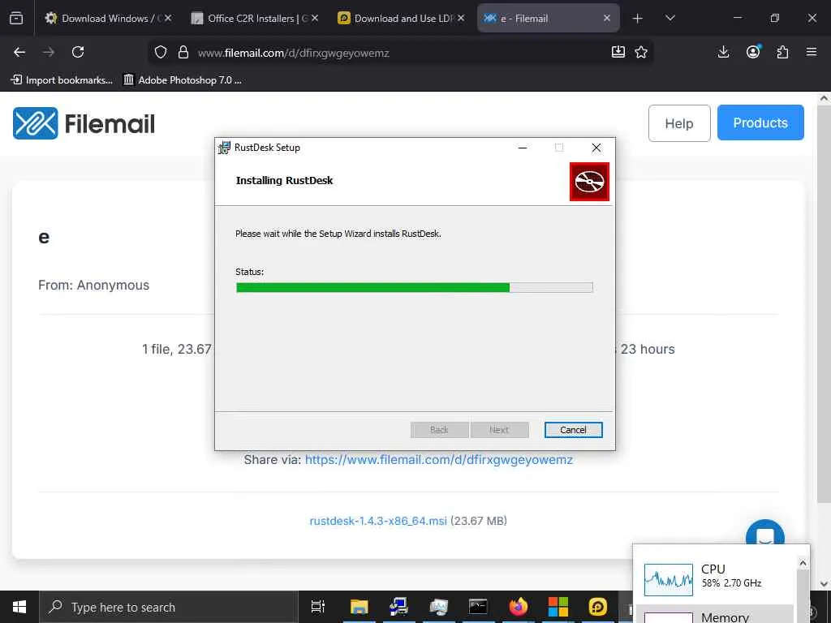This screenshot has height=623, width=831.
Task: Expand the list all tabs chevron
Action: [670, 18]
